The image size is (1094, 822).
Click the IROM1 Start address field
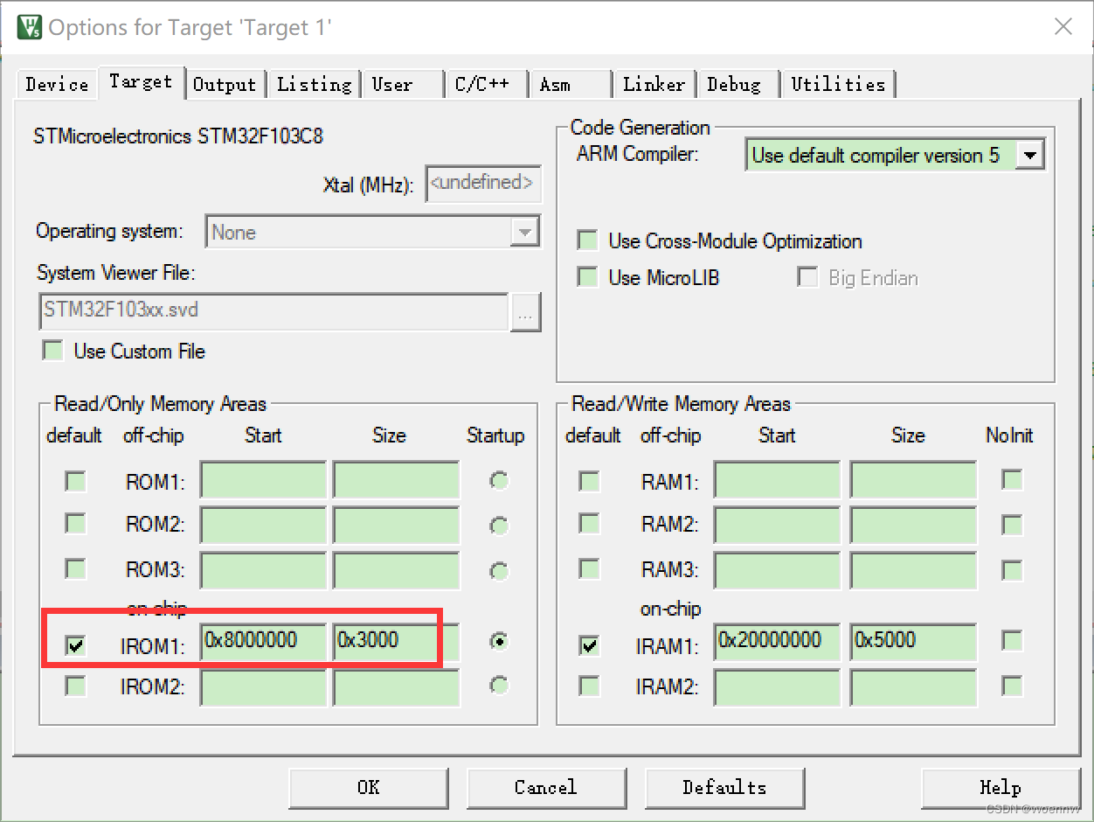click(x=262, y=641)
